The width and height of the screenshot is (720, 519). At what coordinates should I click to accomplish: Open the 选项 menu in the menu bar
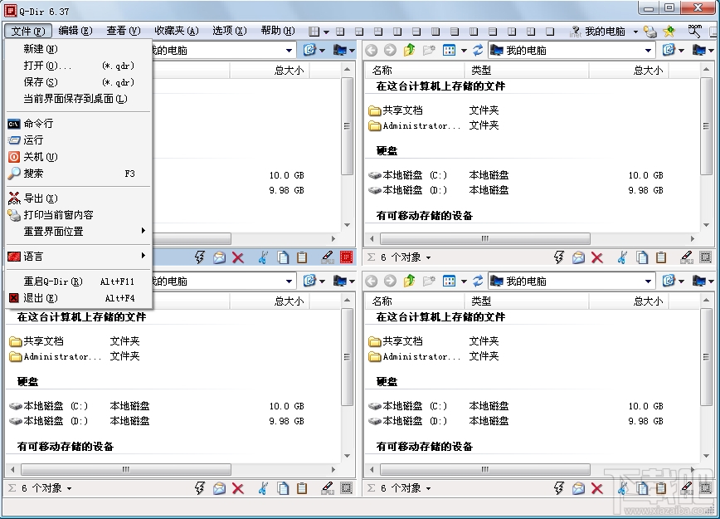[x=229, y=31]
